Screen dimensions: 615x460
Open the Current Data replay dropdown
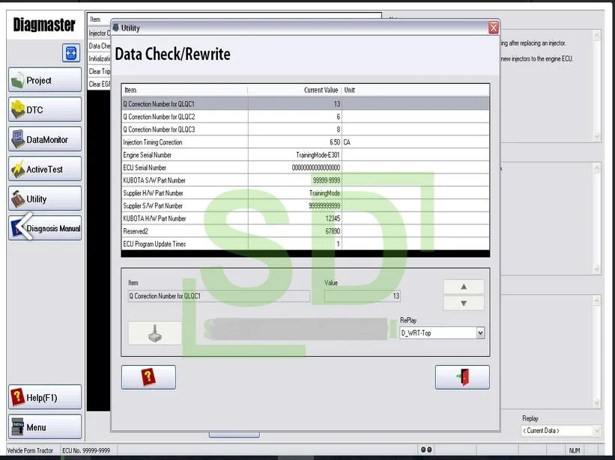tap(560, 430)
